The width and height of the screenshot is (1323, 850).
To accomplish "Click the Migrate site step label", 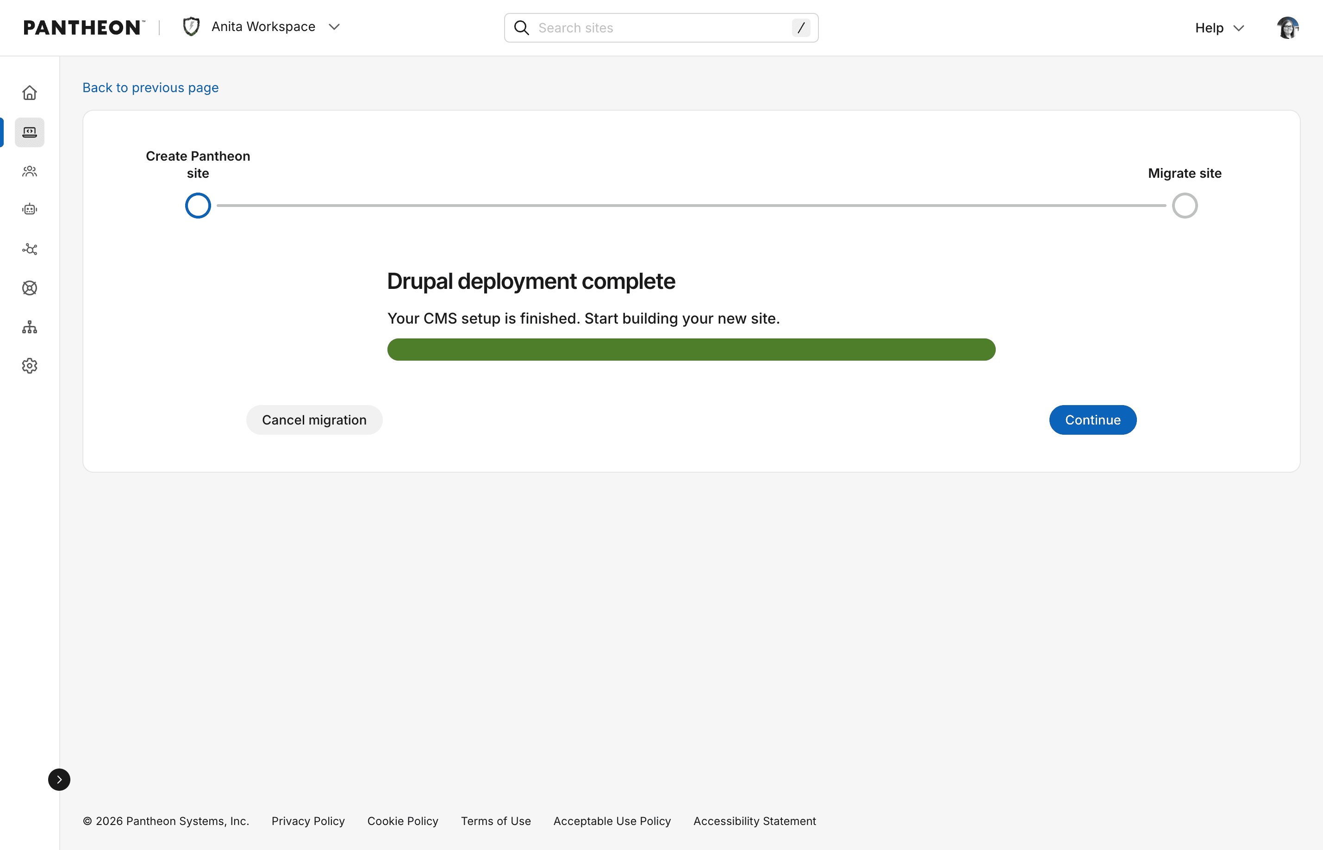I will click(1185, 173).
